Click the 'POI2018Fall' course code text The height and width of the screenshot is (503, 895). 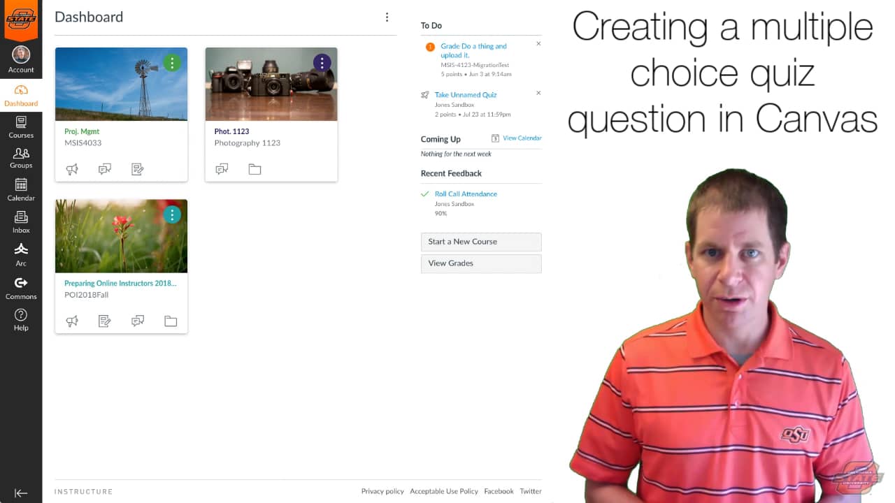[86, 296]
